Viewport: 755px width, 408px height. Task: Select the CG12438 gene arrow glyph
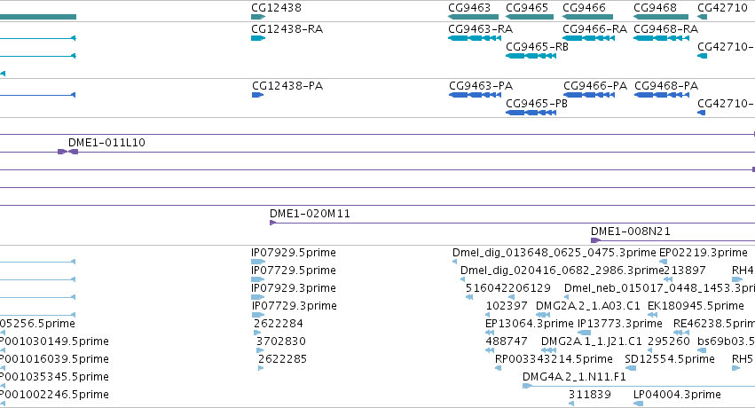[258, 17]
